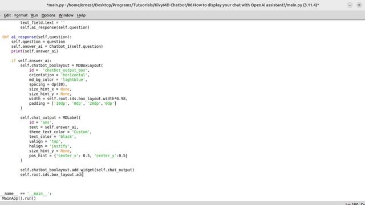Screen dimensions: 365x205
Task: Click the "id = 'chatbot_output_box'," line
Action: click(x=59, y=70)
